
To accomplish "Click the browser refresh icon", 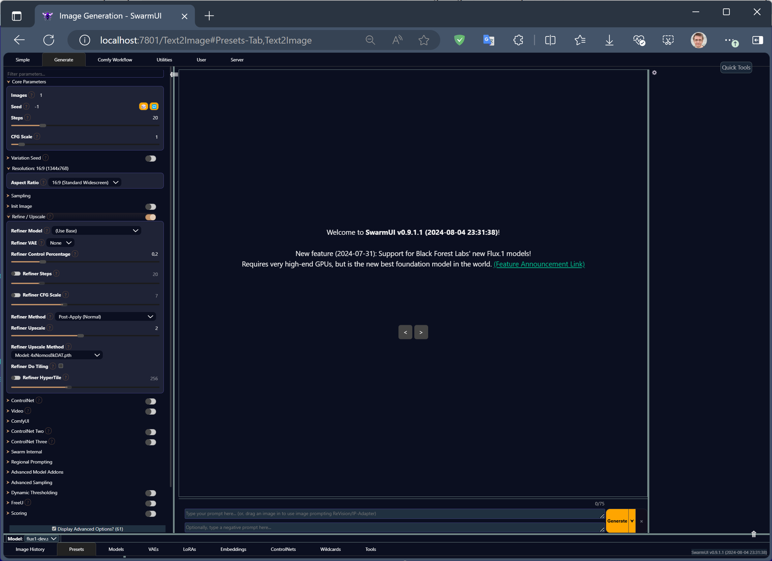I will pyautogui.click(x=49, y=40).
